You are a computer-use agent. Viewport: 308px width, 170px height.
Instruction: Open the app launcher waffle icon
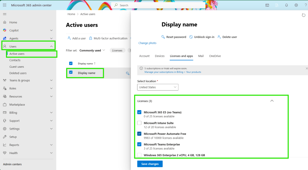(x=5, y=5)
